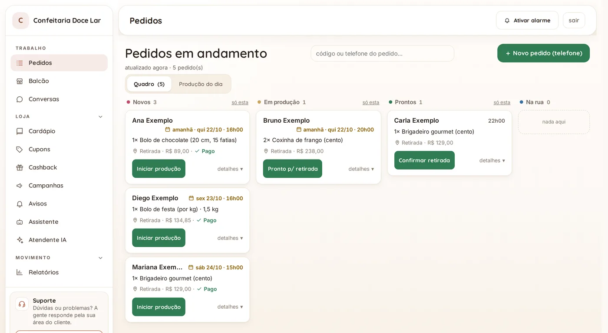This screenshot has width=608, height=333.
Task: Open Pedidos list icon in sidebar
Action: [20, 63]
